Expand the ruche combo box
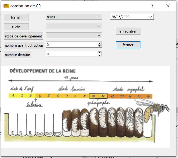This screenshot has width=178, height=158. (x=74, y=26)
